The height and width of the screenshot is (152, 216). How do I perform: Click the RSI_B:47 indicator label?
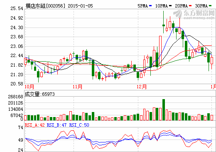coord(56,125)
